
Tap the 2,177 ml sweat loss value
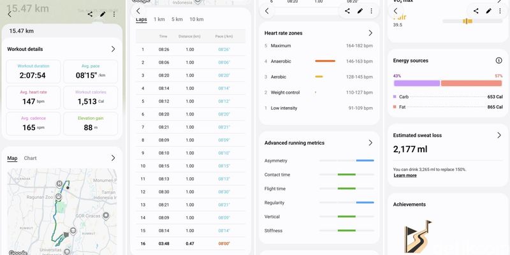coord(410,149)
